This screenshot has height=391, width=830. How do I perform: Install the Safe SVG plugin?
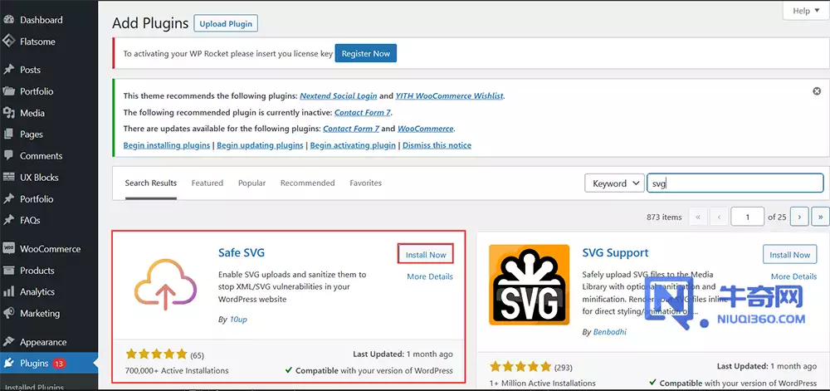click(x=426, y=255)
